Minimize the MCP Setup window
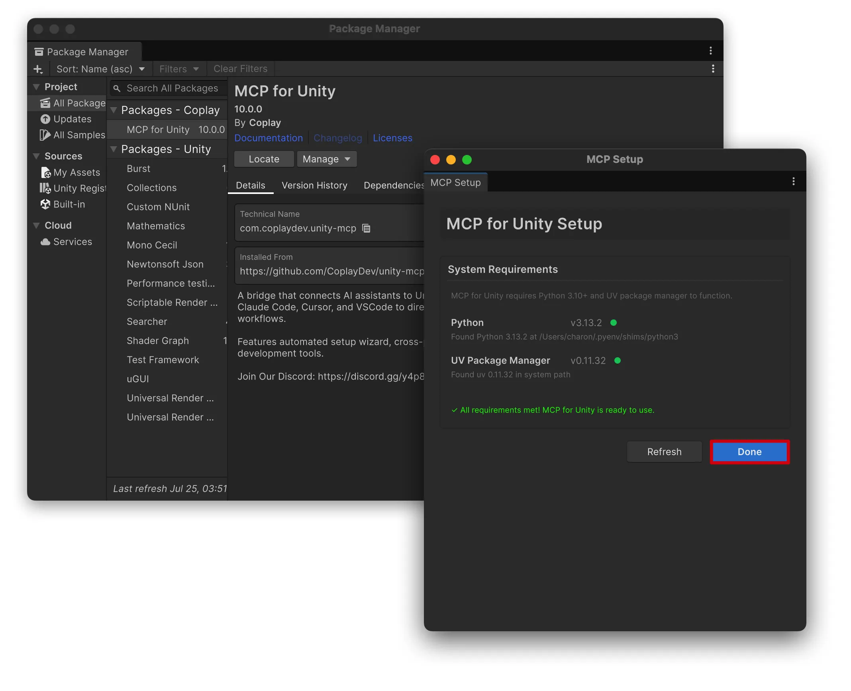The width and height of the screenshot is (851, 691). [x=451, y=160]
